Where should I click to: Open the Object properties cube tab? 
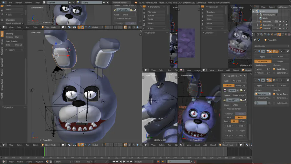click(x=272, y=35)
